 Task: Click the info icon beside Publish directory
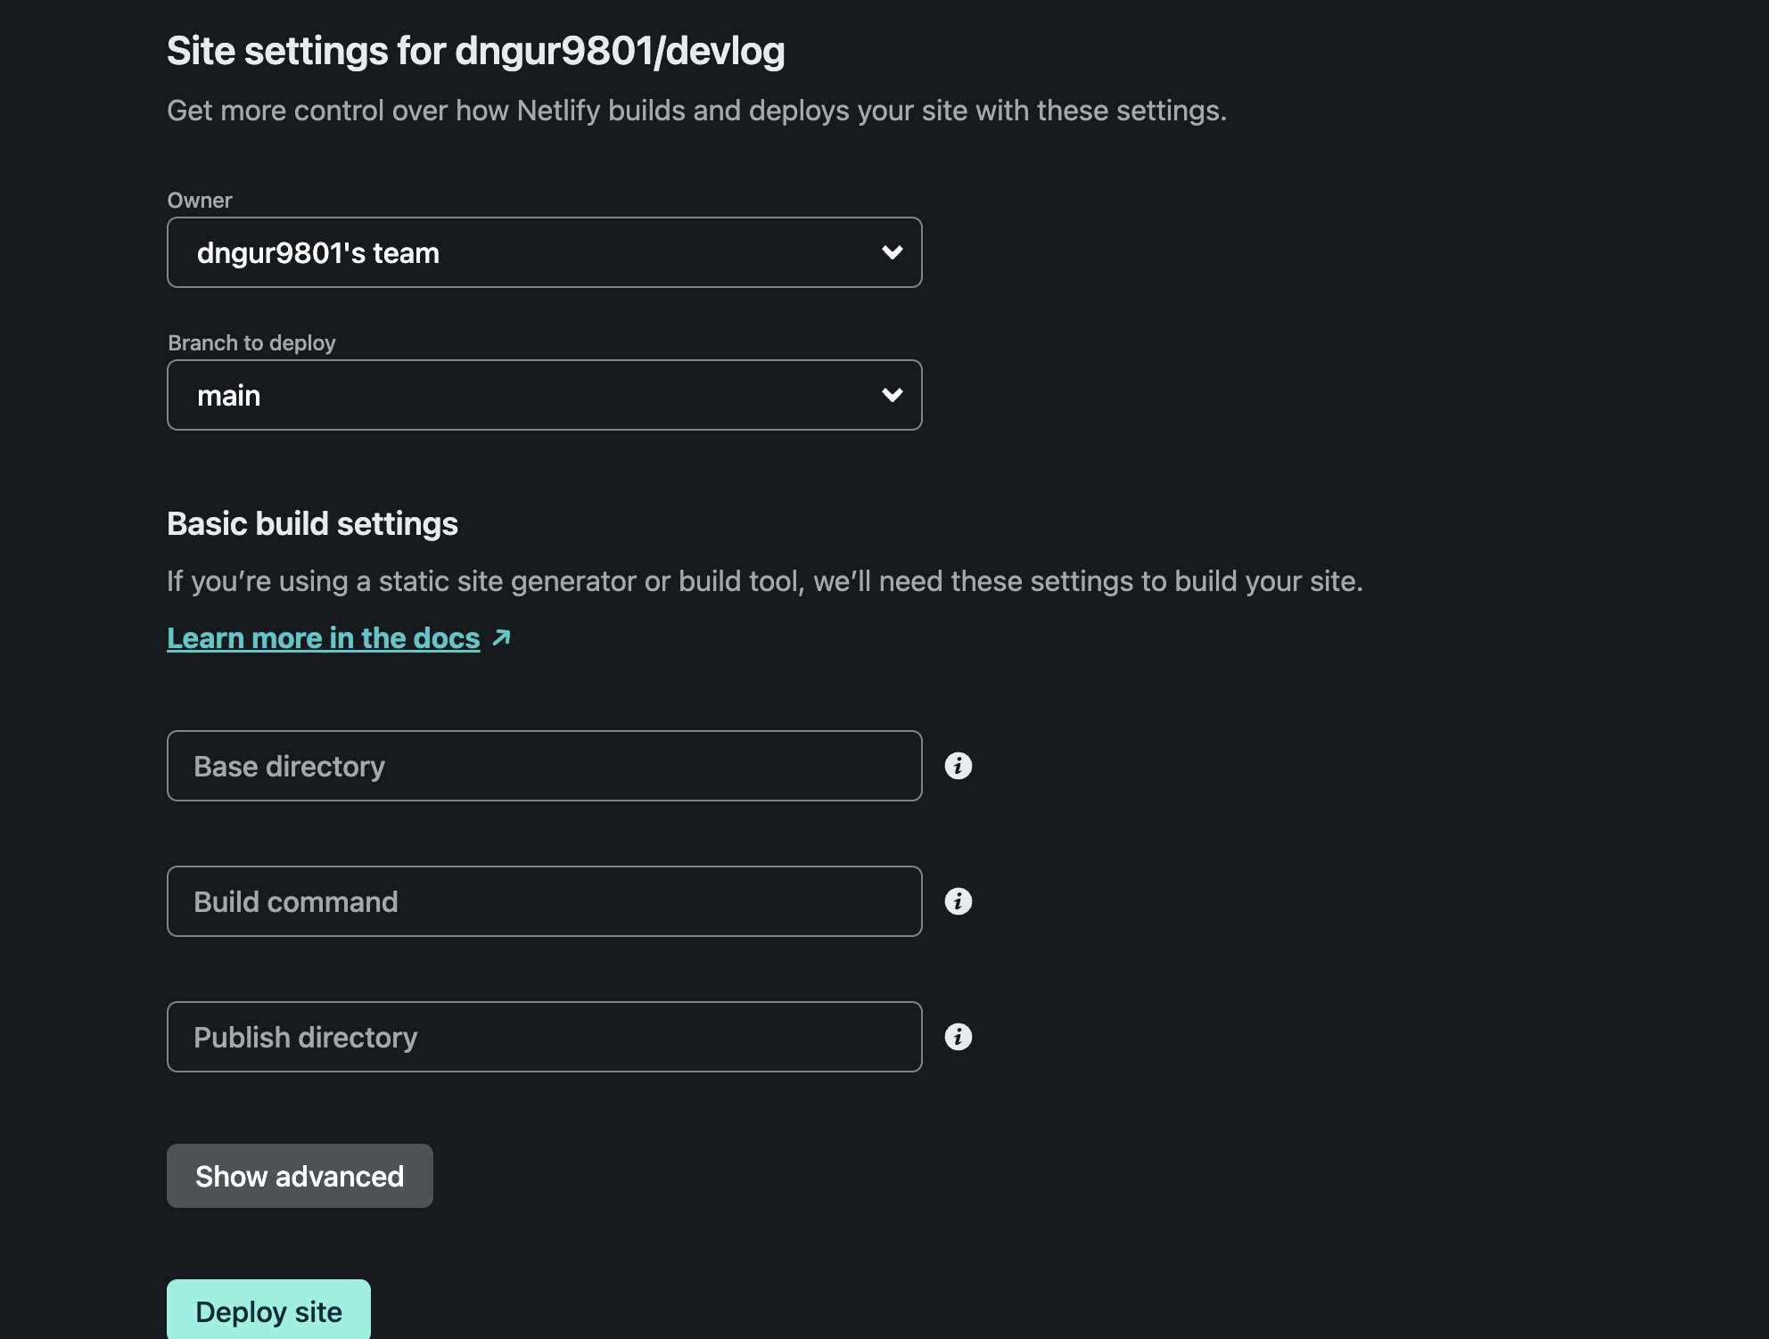pyautogui.click(x=958, y=1037)
